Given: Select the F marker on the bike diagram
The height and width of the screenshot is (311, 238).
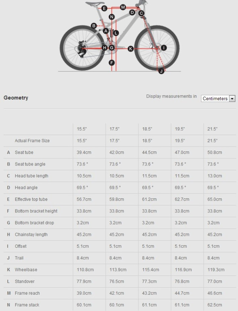Looking at the screenshot, I should coord(112,62).
